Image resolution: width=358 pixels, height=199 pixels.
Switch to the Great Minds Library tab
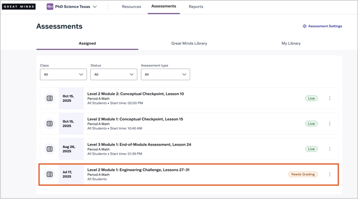pos(189,43)
